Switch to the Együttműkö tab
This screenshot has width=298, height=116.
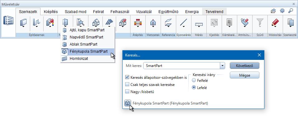point(168,12)
